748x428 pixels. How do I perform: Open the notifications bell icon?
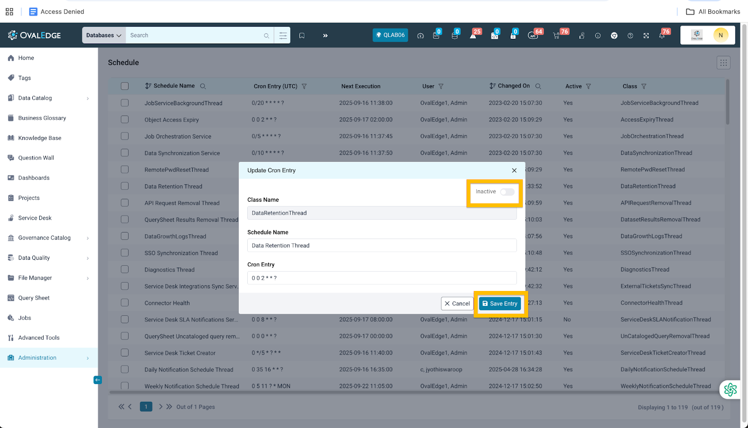click(x=662, y=36)
